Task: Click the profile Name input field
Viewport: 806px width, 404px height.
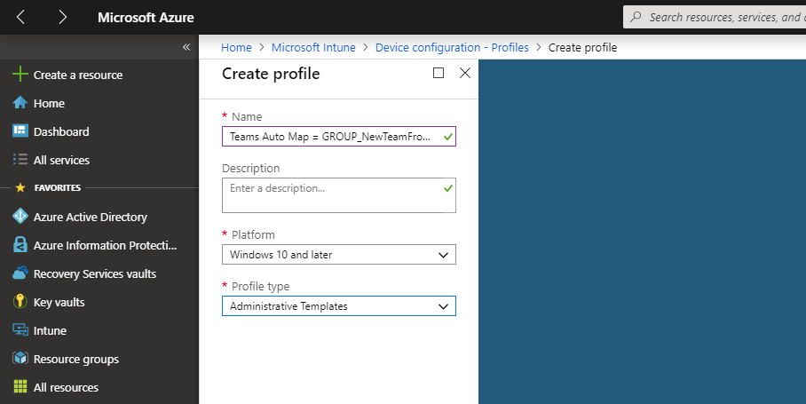Action: click(339, 136)
